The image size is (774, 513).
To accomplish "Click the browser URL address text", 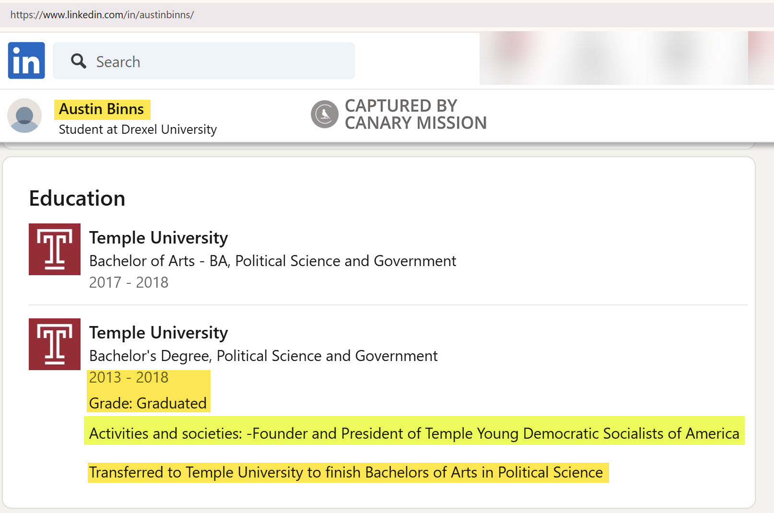I will click(102, 15).
